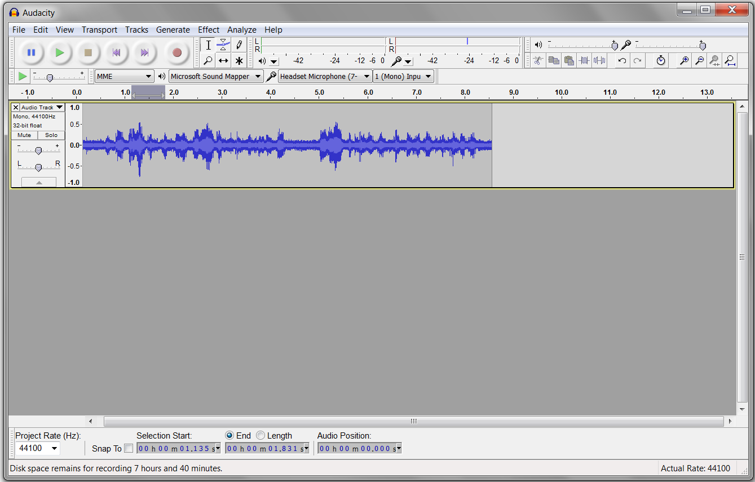This screenshot has width=755, height=482.
Task: Select the Length radio button
Action: click(261, 435)
